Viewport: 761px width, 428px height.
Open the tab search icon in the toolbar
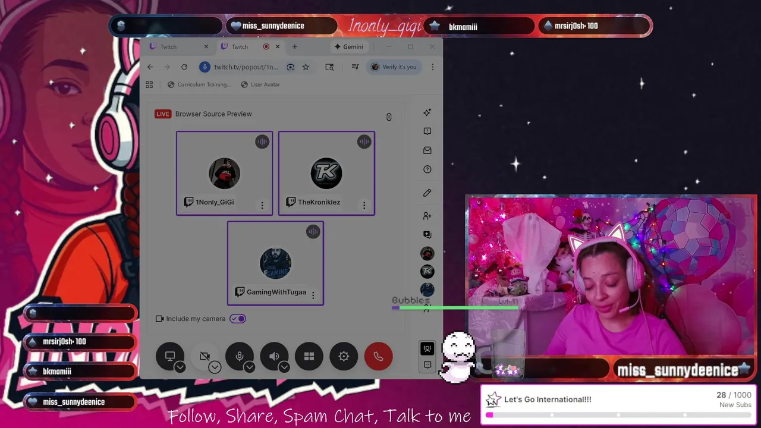click(x=329, y=67)
